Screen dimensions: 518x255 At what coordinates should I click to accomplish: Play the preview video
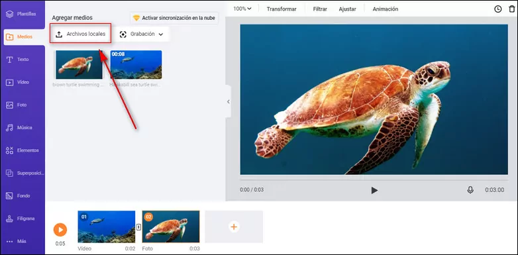[x=374, y=190]
